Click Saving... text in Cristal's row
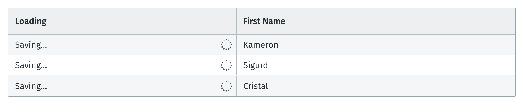Viewport: 523px width, 112px height. [31, 86]
